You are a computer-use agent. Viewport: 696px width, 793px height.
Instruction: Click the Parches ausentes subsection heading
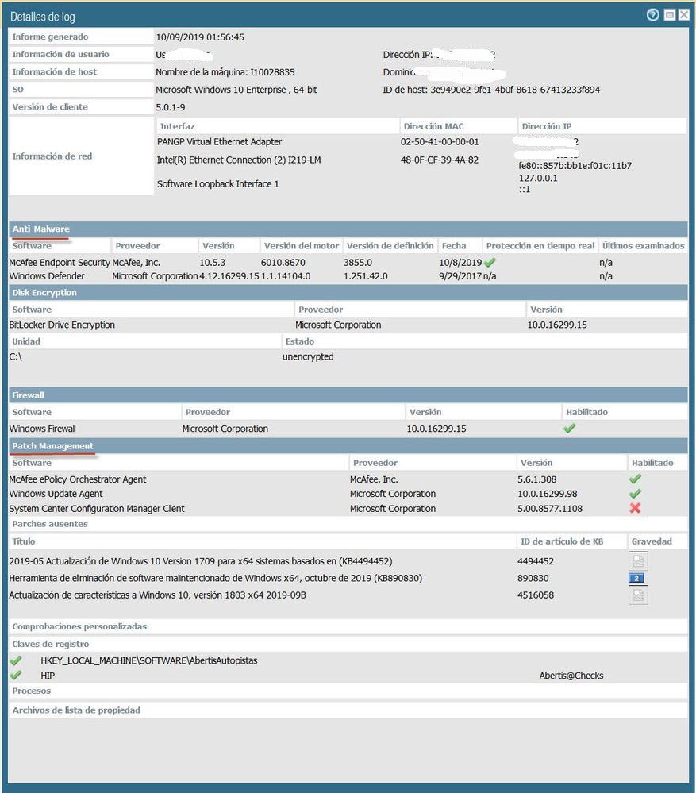coord(50,524)
